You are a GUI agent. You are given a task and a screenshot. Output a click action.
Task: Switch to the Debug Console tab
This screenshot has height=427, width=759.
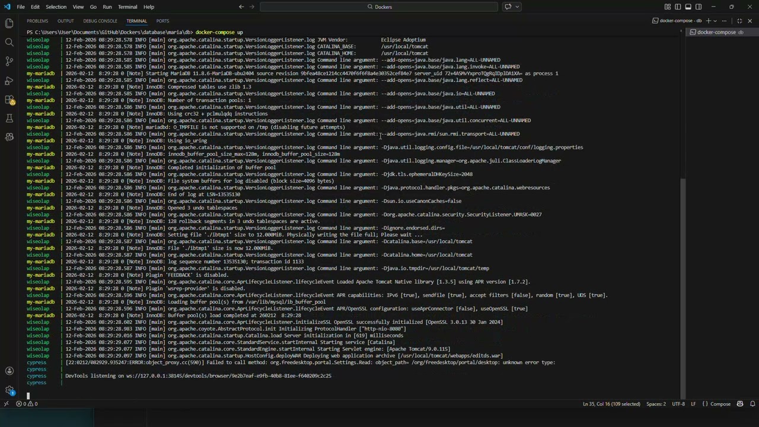point(100,21)
